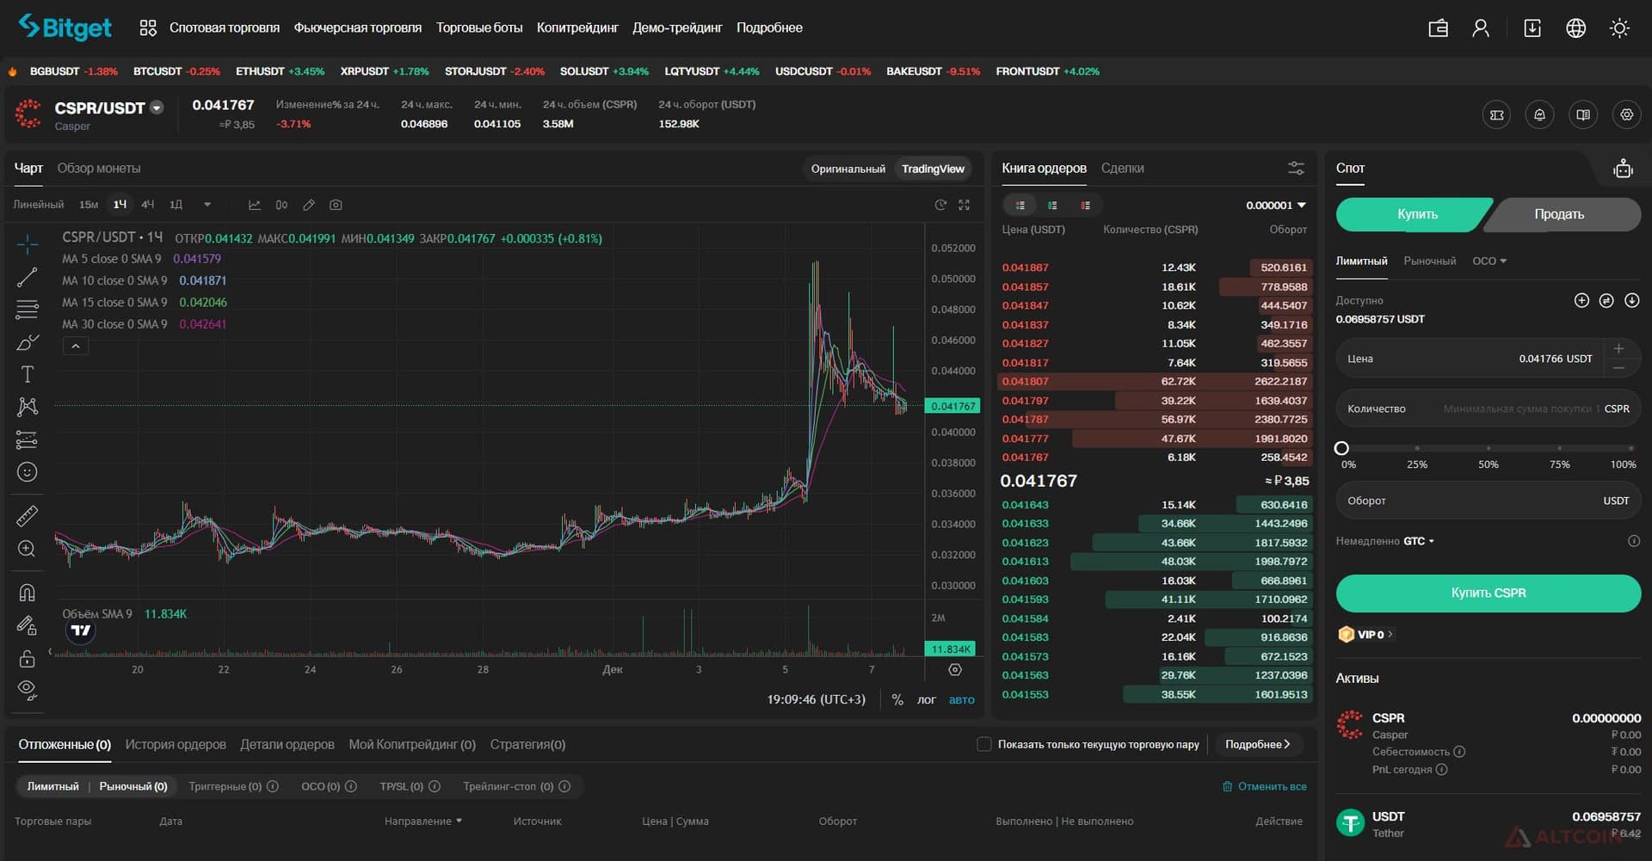1652x861 pixels.
Task: Switch to the Сделки tab
Action: point(1122,168)
